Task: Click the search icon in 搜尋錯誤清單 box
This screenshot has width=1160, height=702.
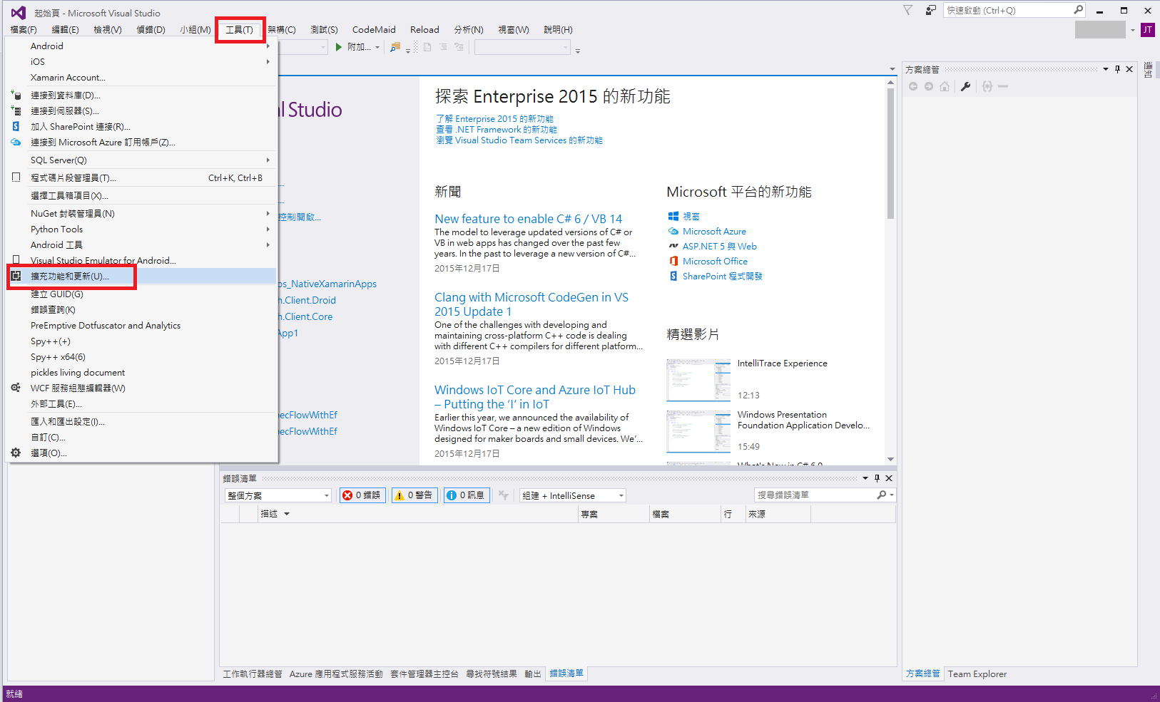Action: click(x=882, y=495)
